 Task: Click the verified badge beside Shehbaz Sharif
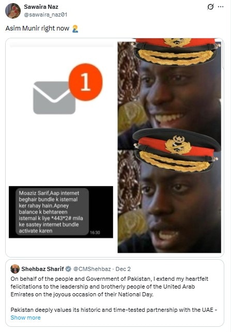(68, 269)
